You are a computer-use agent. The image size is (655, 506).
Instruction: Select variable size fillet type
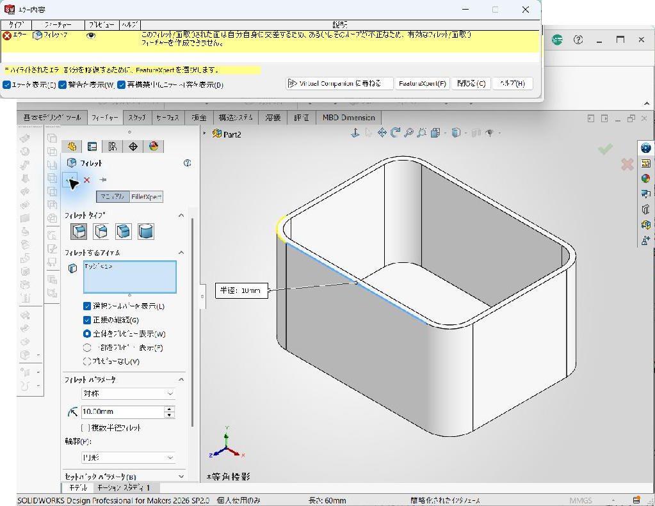(x=101, y=232)
